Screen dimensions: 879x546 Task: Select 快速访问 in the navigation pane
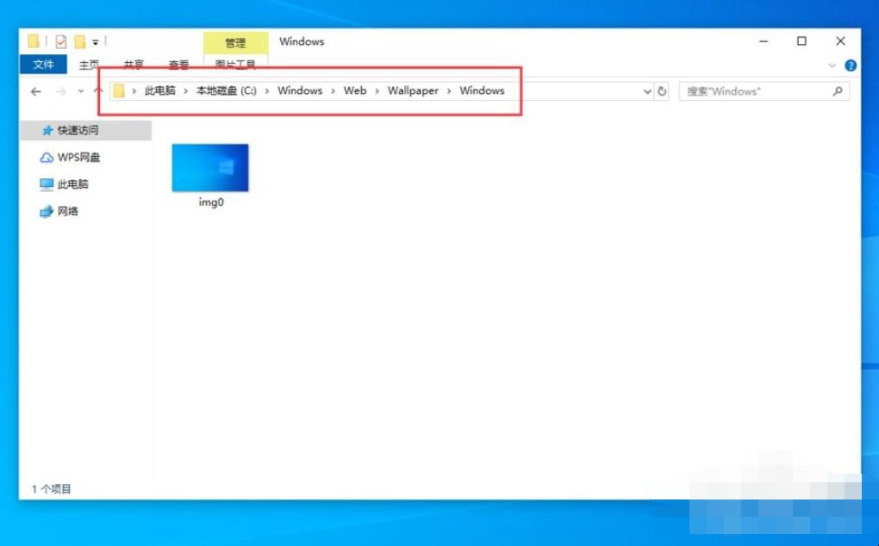(86, 131)
